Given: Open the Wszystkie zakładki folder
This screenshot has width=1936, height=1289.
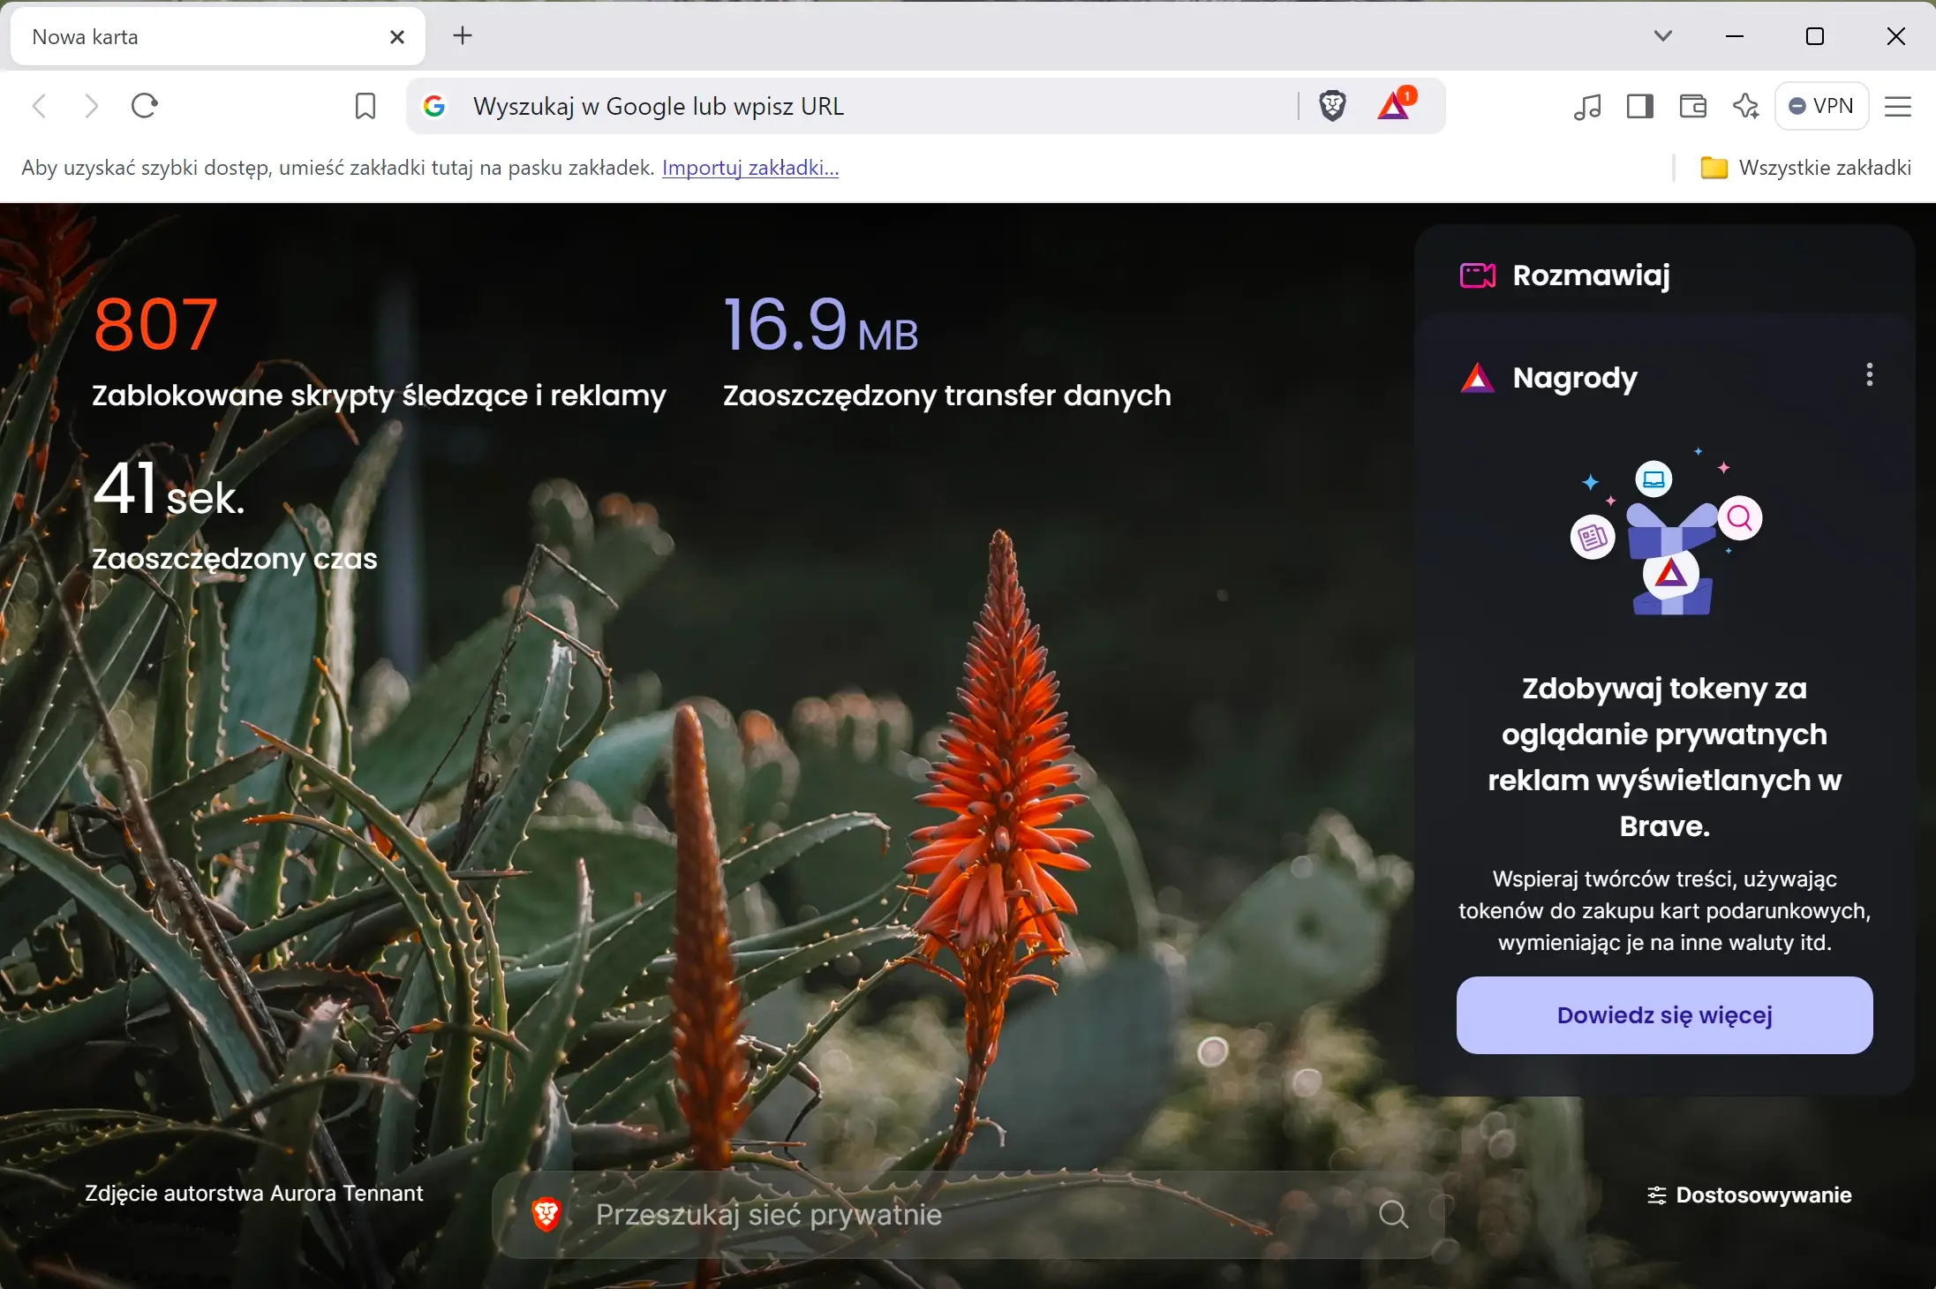Looking at the screenshot, I should coord(1805,168).
